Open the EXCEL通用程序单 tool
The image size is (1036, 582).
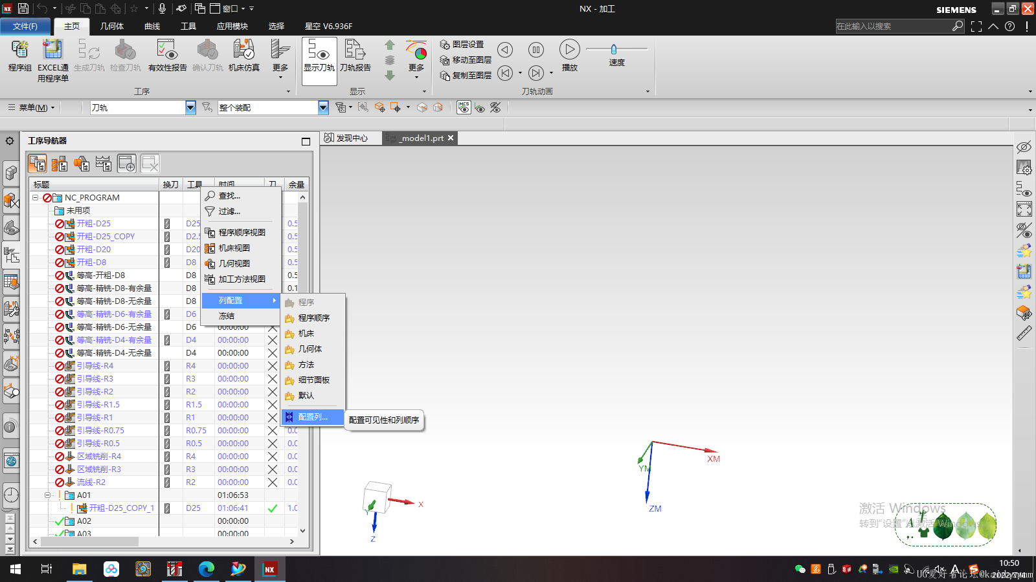(52, 61)
